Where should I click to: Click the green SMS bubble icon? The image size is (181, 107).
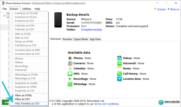tap(70, 74)
